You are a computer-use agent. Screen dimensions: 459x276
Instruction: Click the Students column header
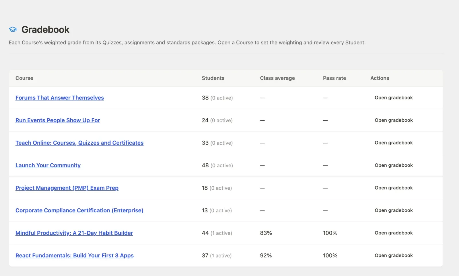(213, 78)
